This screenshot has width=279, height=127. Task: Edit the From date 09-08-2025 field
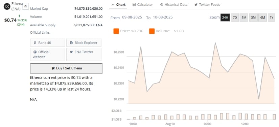[x=132, y=18]
